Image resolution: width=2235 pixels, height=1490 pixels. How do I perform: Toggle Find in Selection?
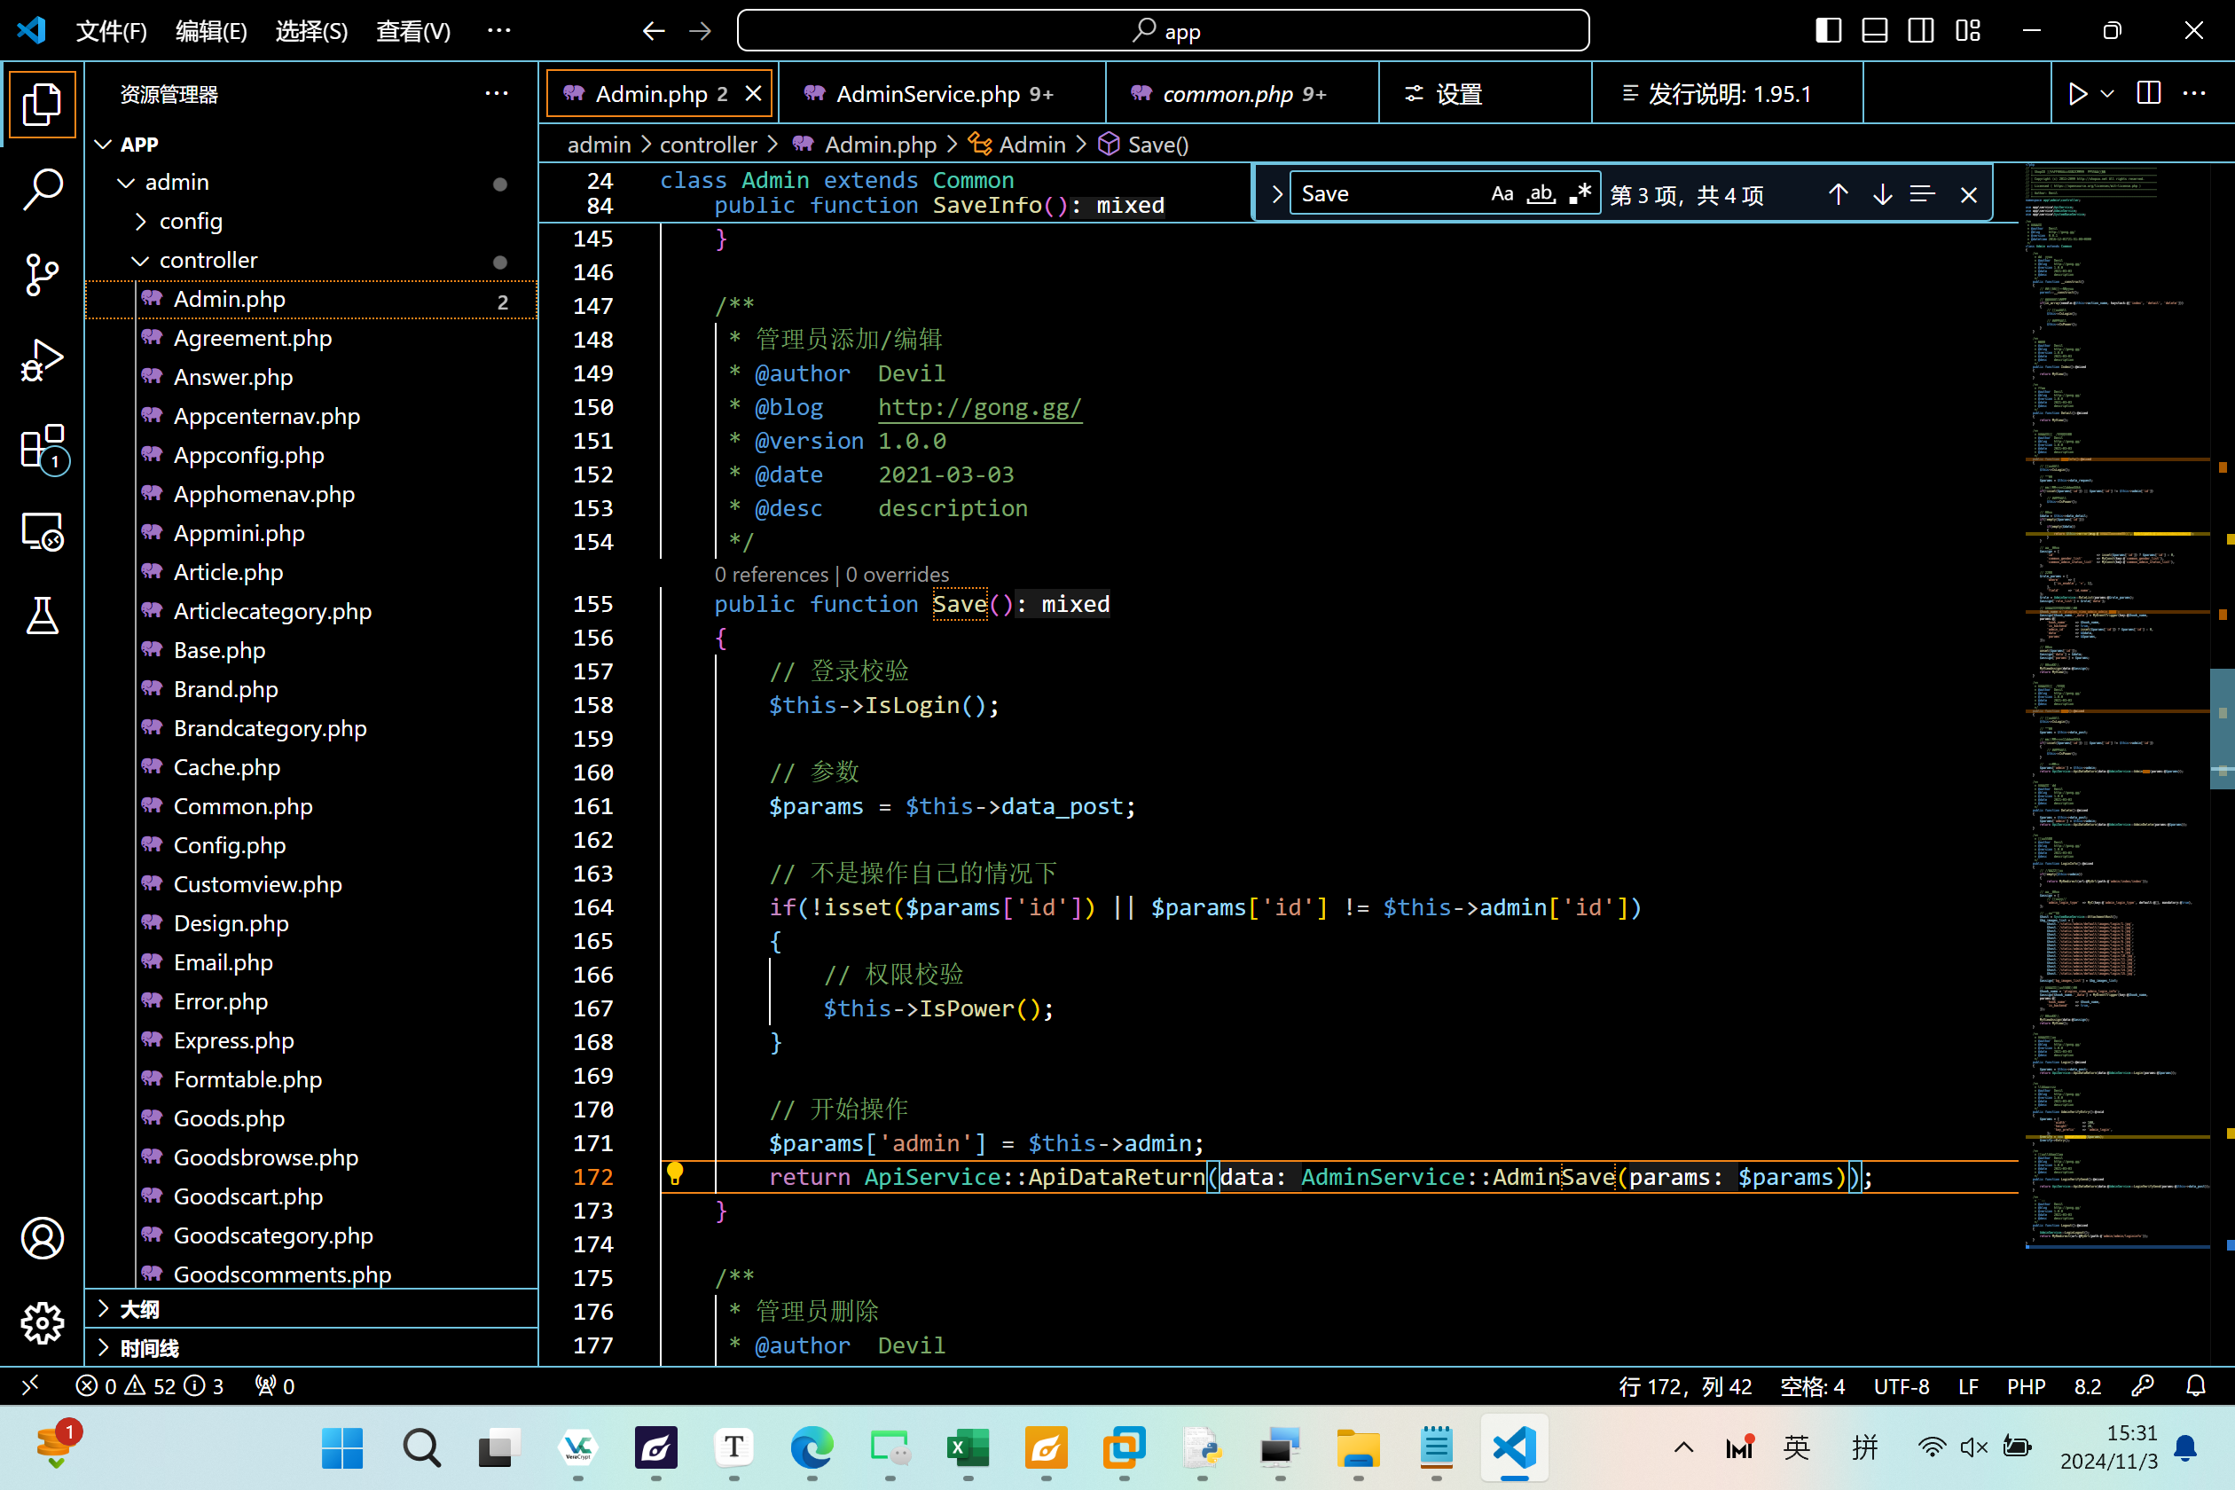(1921, 195)
